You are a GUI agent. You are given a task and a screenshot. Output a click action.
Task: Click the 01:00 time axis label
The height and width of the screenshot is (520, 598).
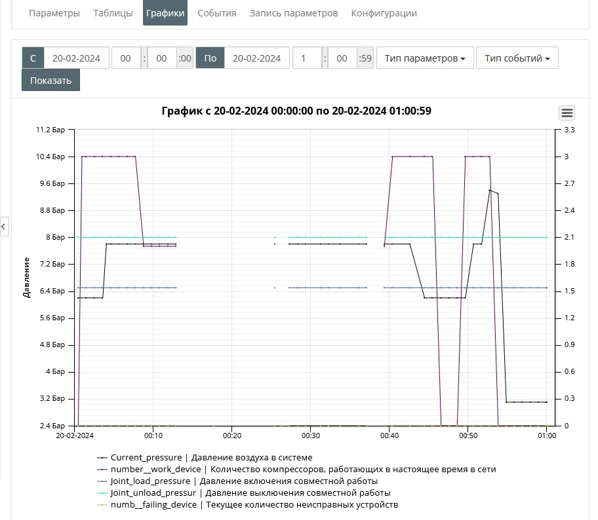pyautogui.click(x=547, y=436)
